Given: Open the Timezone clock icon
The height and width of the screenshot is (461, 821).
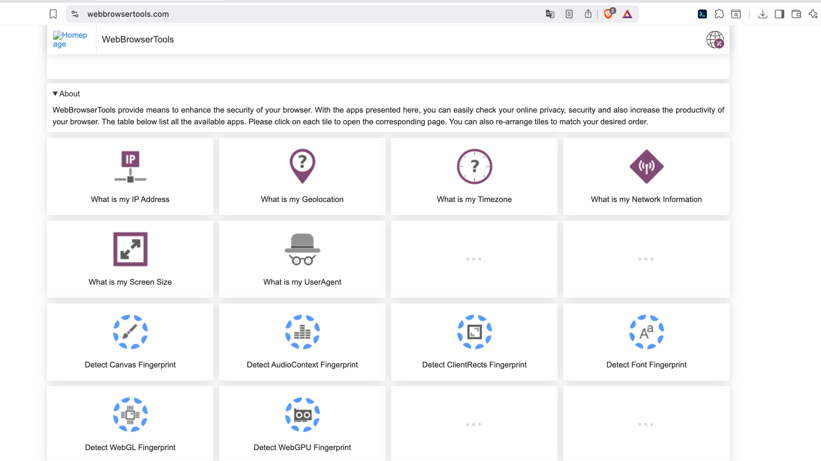Looking at the screenshot, I should coord(474,166).
